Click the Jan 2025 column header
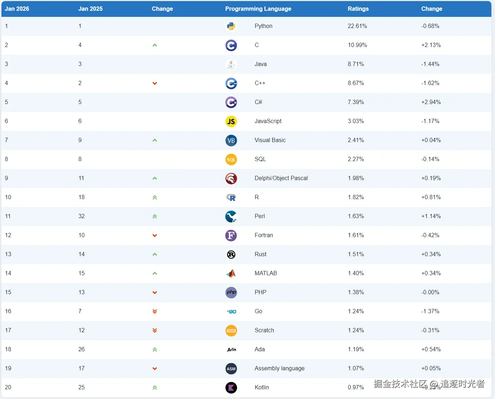Viewport: 495px width, 399px height. (x=90, y=9)
